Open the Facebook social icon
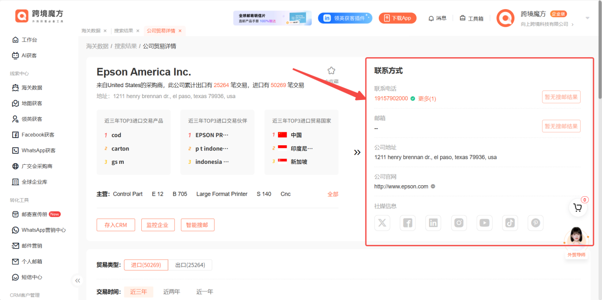 click(408, 223)
